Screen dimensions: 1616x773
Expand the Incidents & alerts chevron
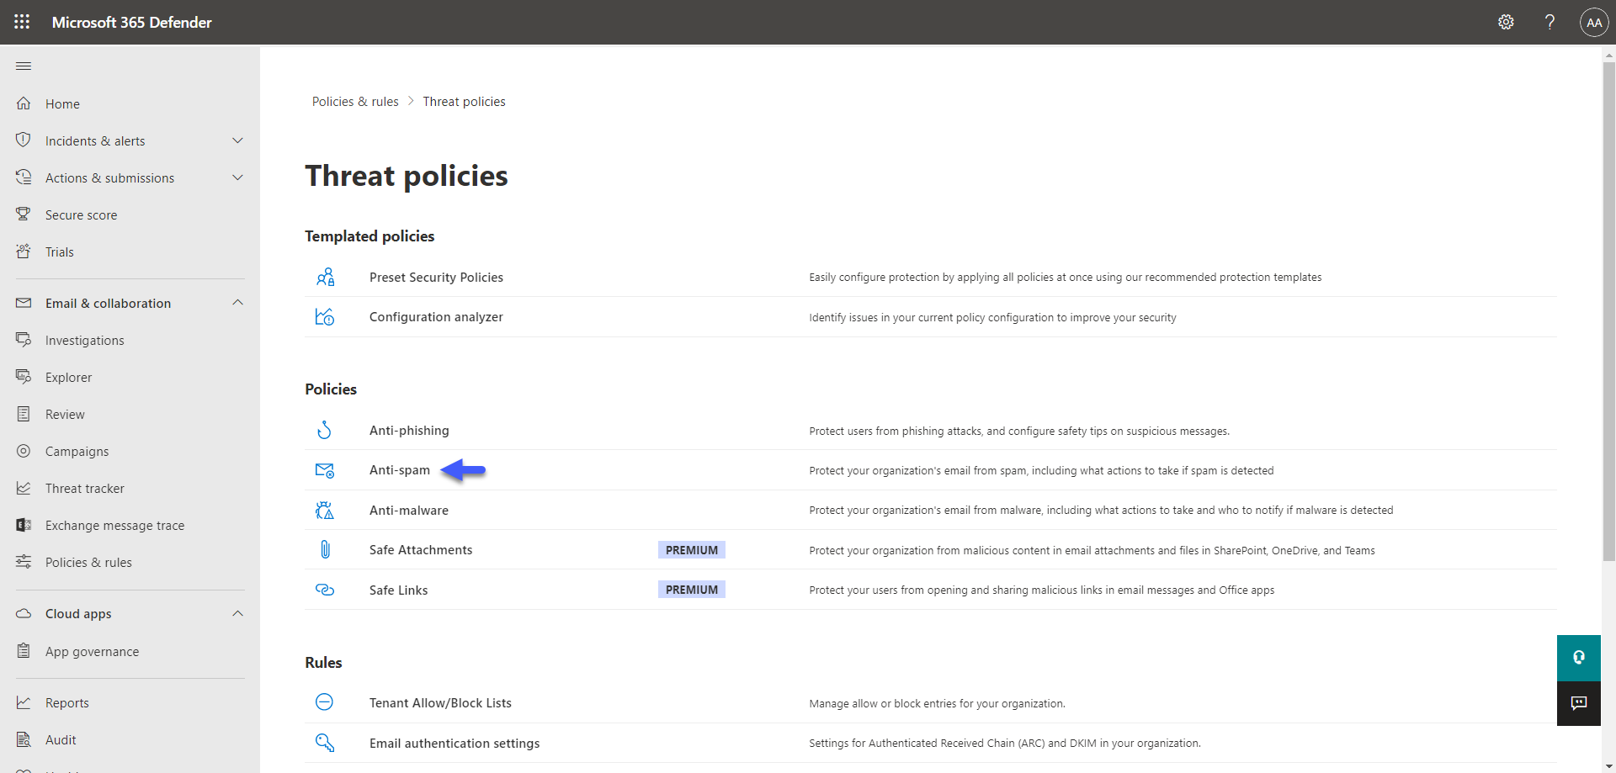click(x=237, y=140)
